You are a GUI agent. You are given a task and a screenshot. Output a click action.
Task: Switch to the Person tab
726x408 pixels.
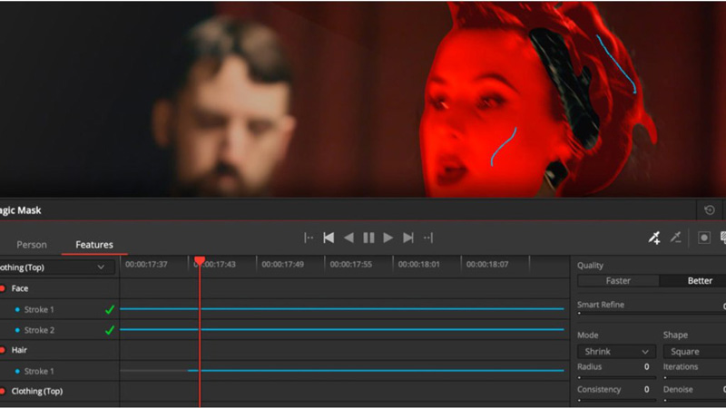pyautogui.click(x=32, y=245)
